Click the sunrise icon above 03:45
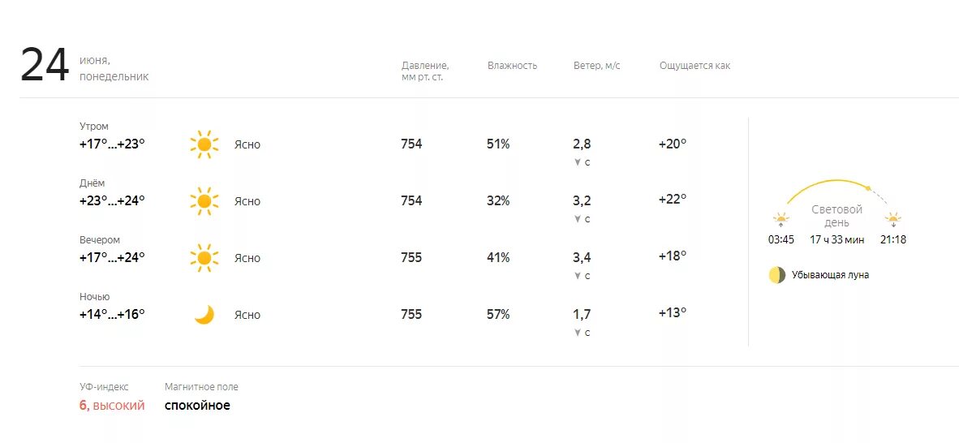Image resolution: width=959 pixels, height=443 pixels. coord(781,220)
